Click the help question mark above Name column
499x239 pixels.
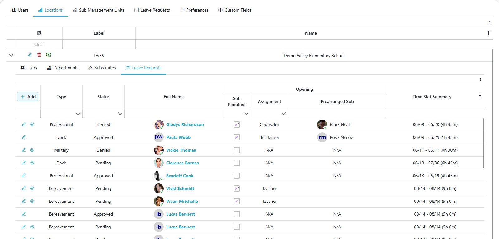[x=489, y=22]
